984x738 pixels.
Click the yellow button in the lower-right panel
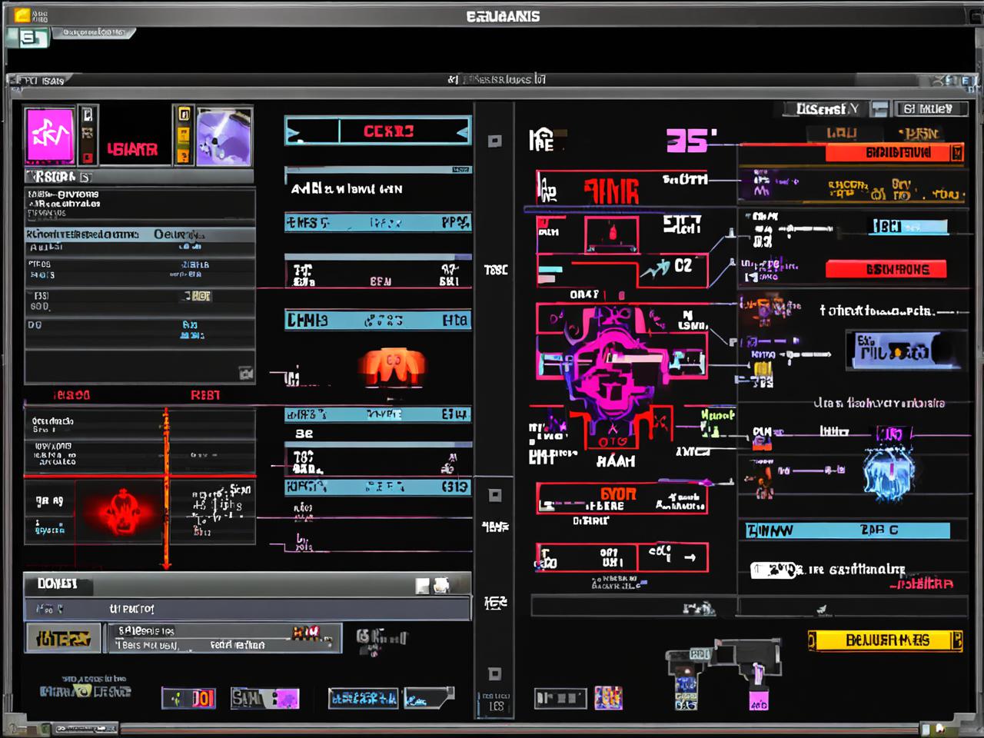click(x=885, y=640)
